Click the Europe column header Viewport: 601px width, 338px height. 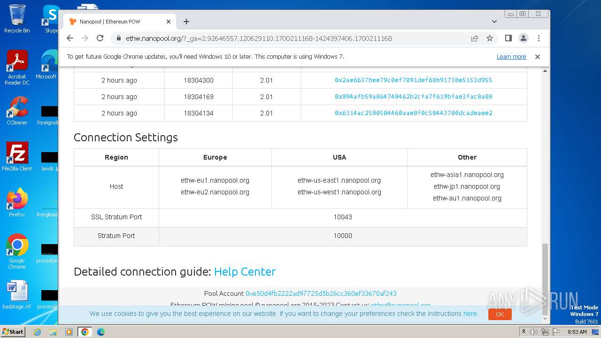click(215, 157)
